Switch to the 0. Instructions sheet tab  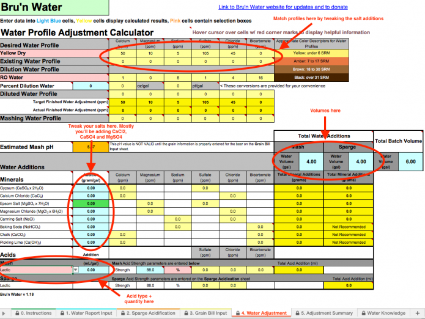(34, 313)
